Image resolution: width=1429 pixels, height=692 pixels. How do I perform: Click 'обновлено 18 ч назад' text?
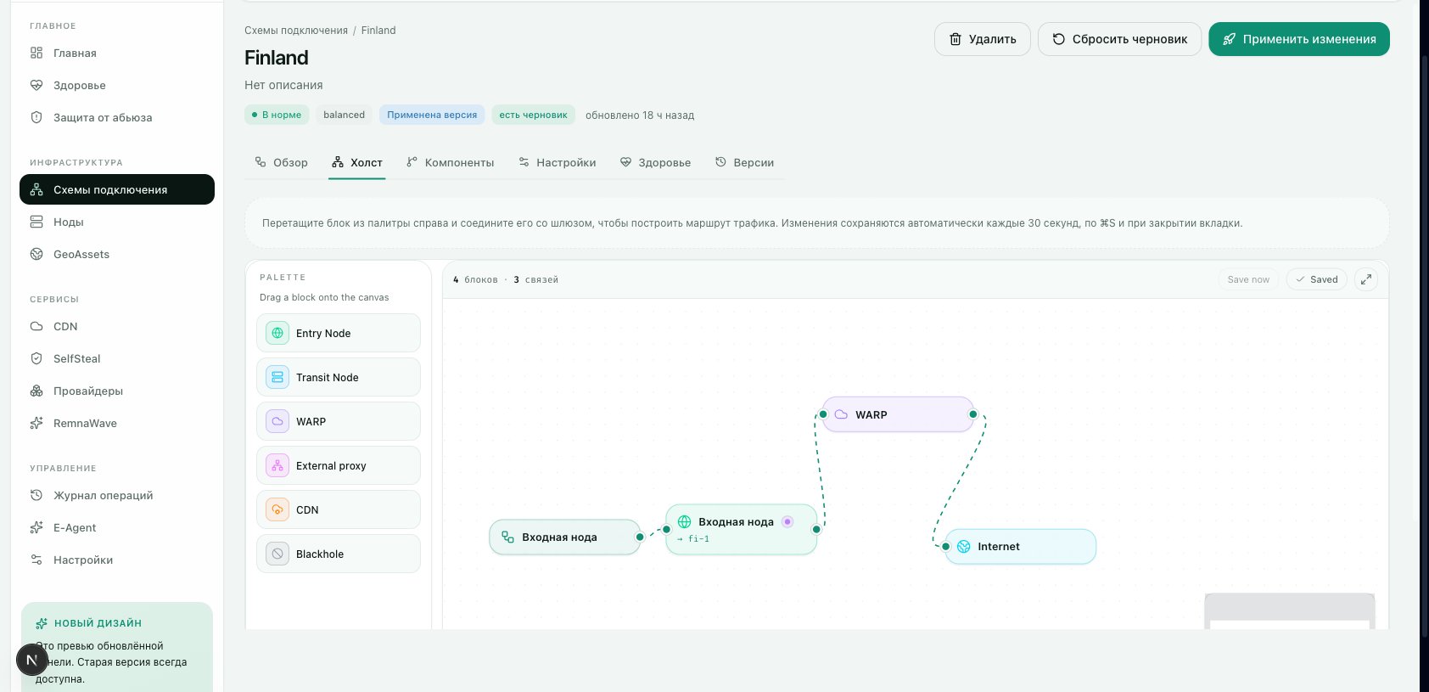640,115
